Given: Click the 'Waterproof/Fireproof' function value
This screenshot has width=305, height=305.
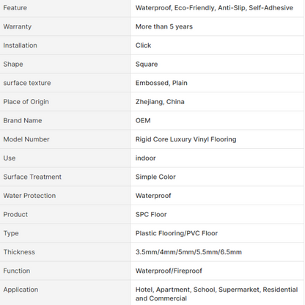Looking at the screenshot, I should (169, 271).
